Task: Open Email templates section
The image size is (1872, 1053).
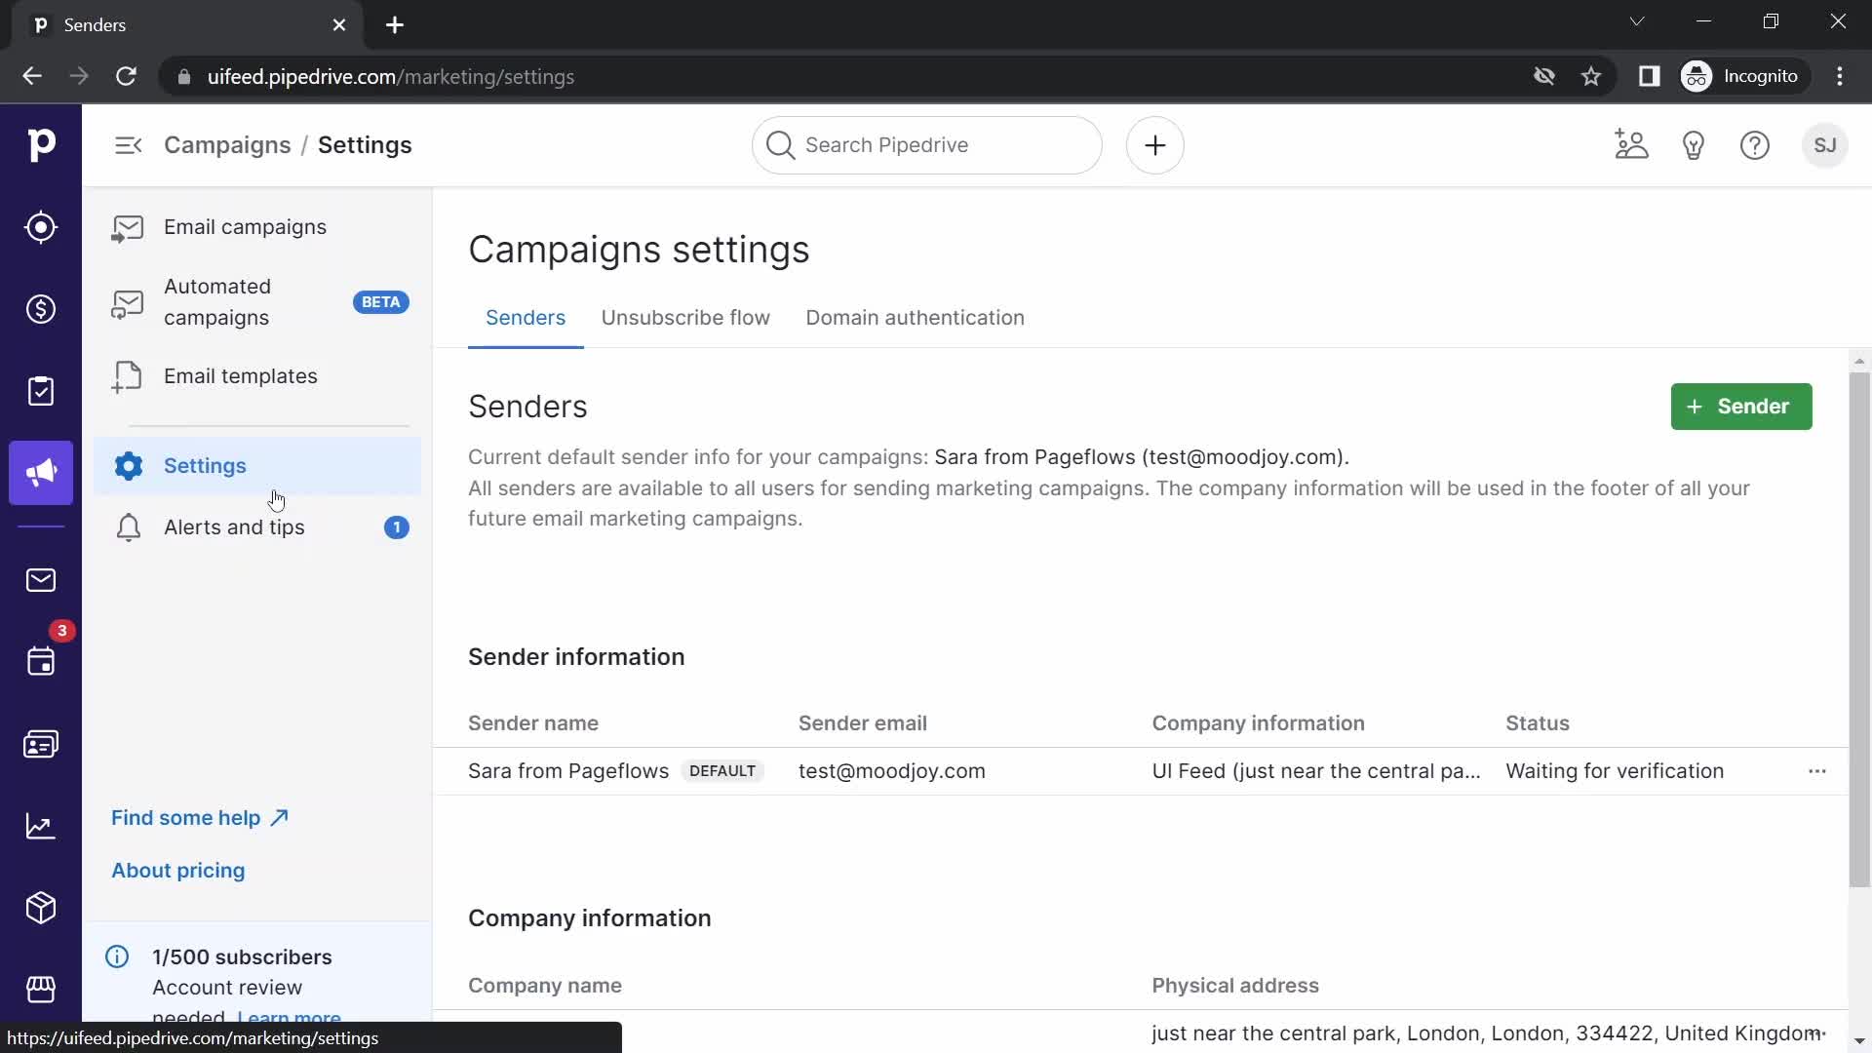Action: [241, 374]
